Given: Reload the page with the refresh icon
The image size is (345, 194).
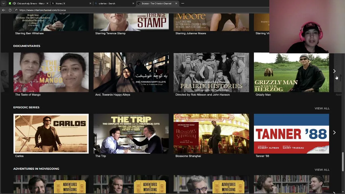Looking at the screenshot, I should point(10,10).
